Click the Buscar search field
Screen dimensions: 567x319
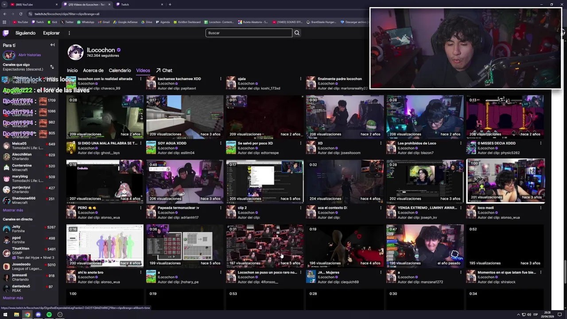(249, 33)
